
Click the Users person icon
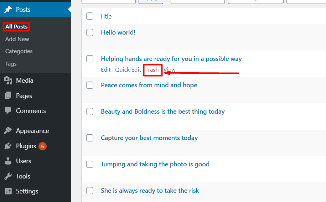8,161
